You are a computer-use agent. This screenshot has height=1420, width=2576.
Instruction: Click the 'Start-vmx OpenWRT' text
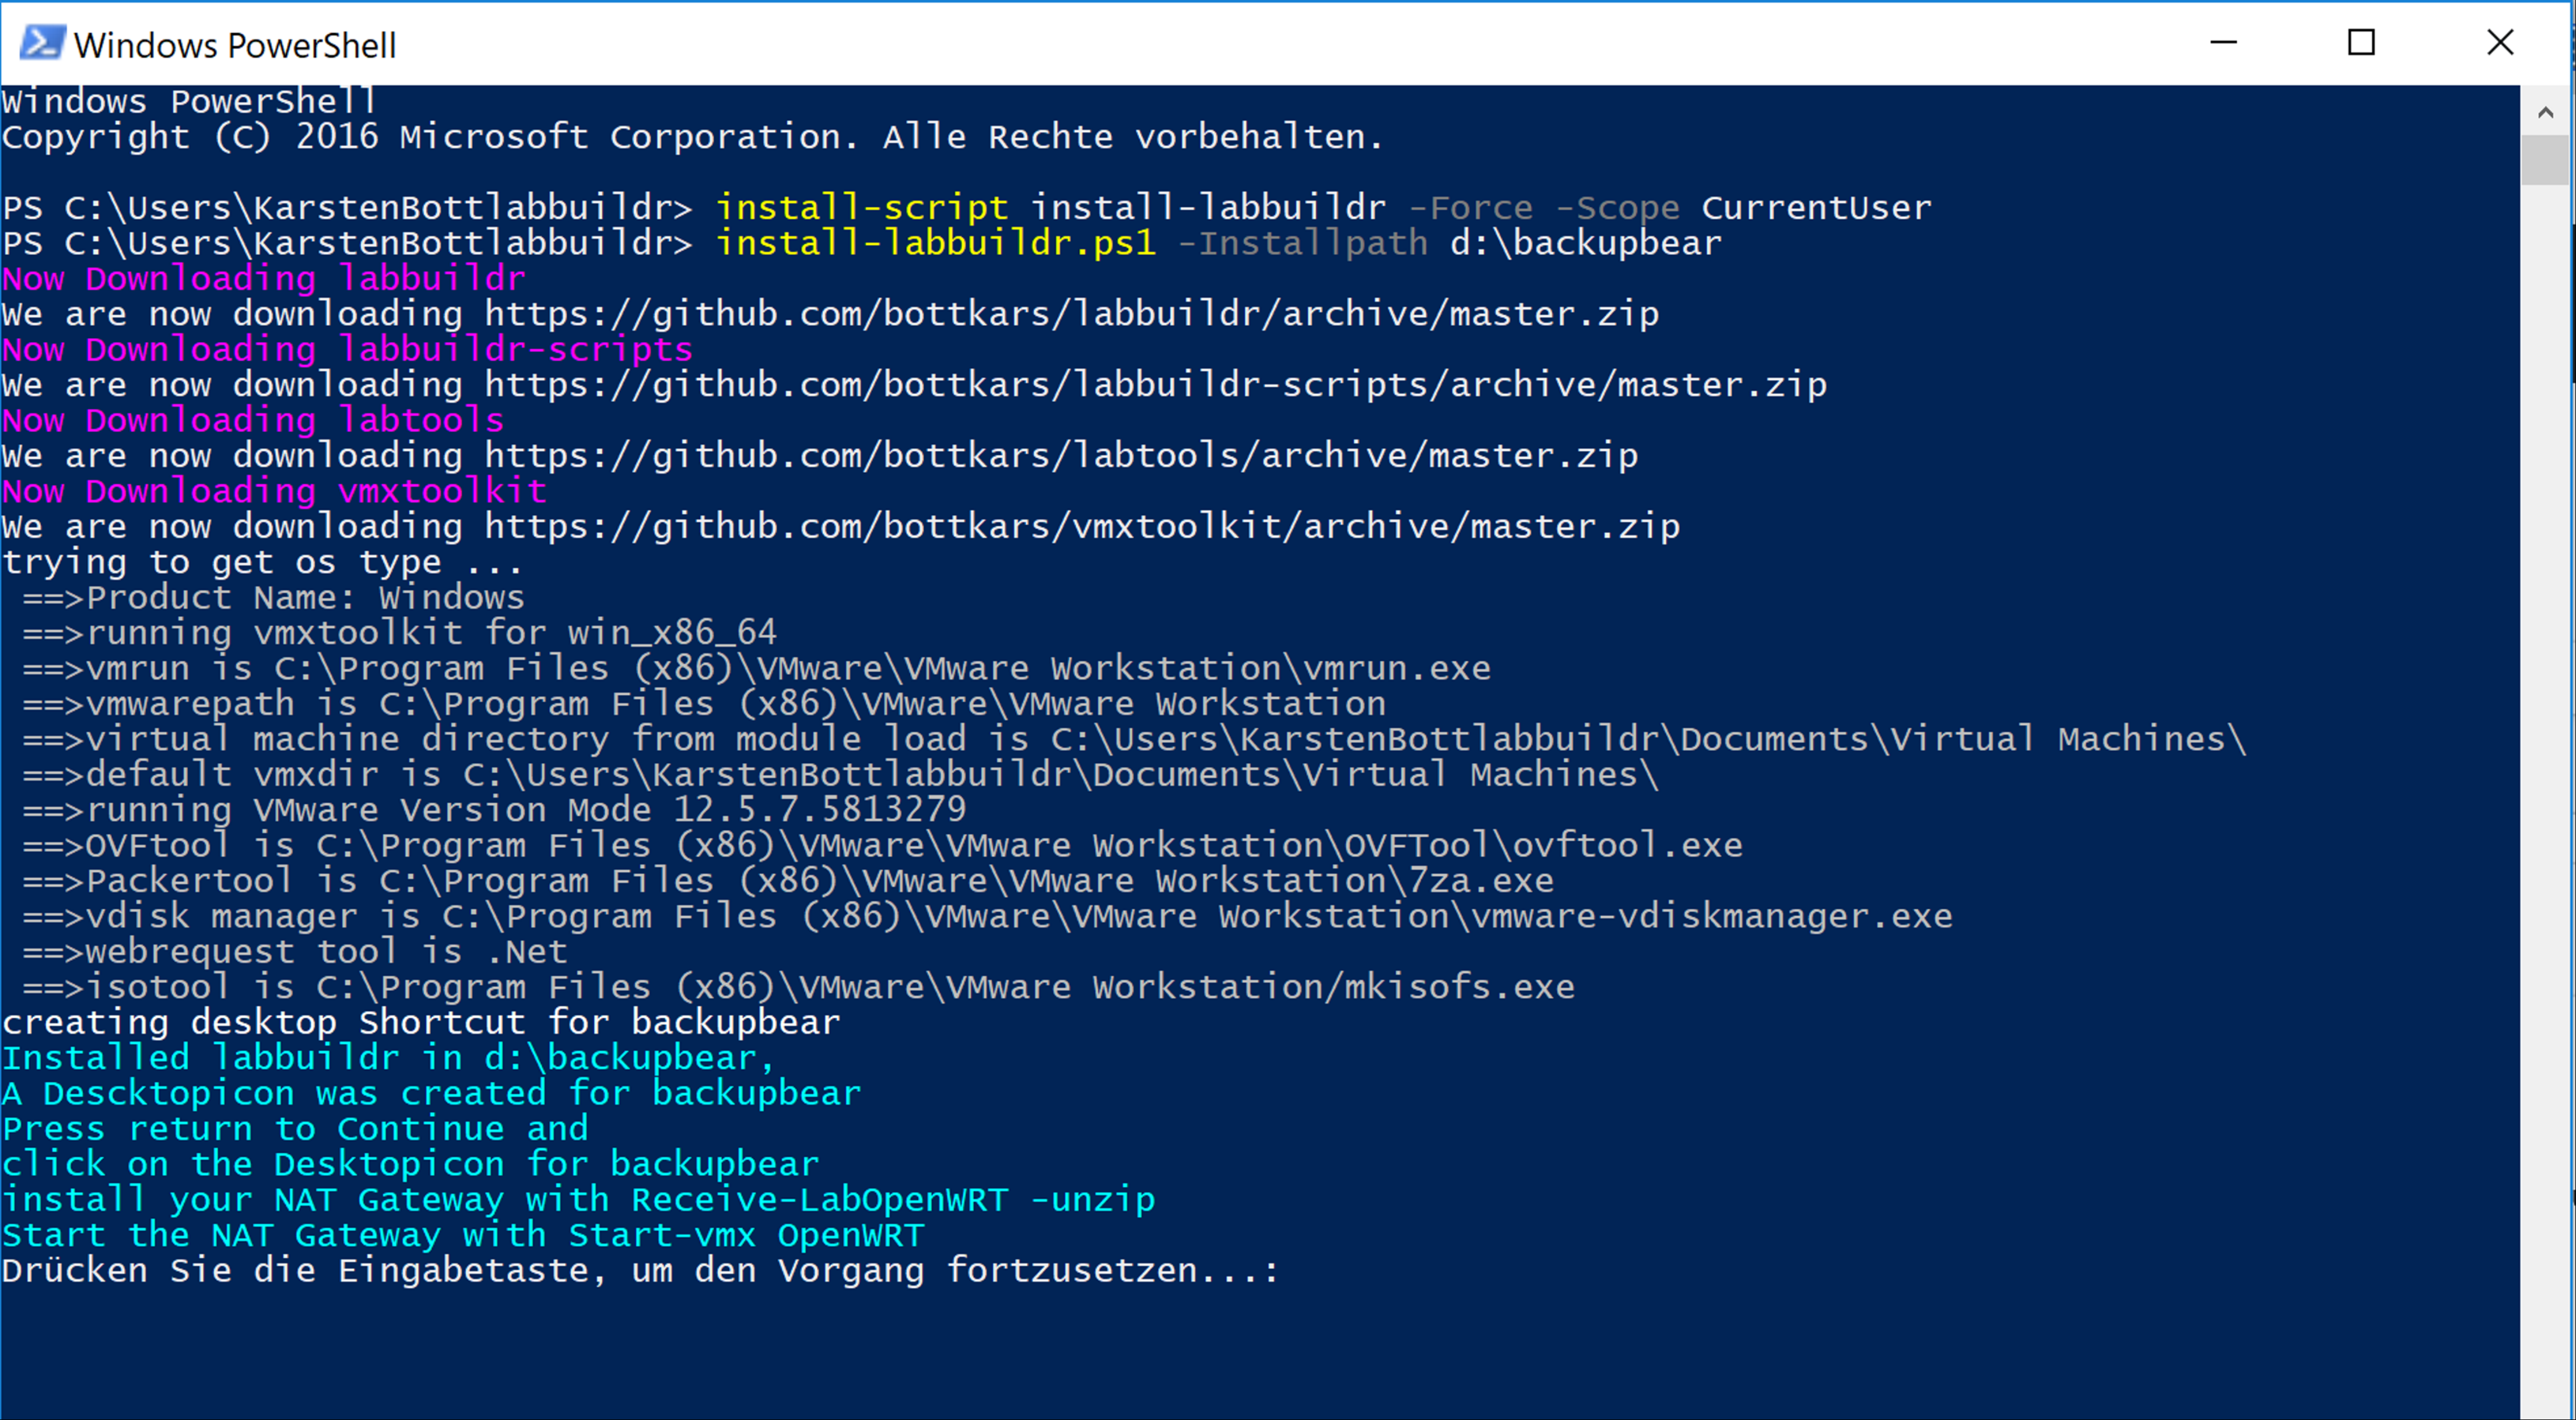(746, 1235)
